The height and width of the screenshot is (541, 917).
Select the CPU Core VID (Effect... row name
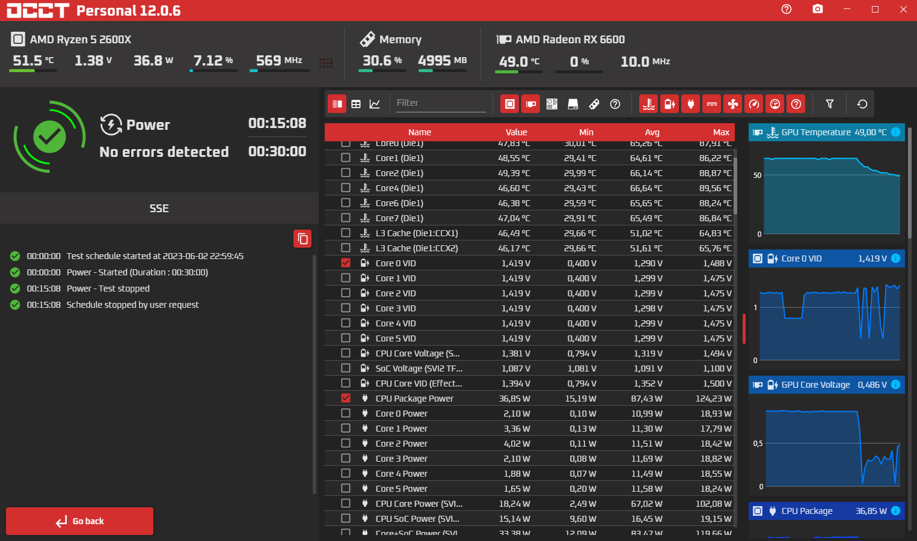pyautogui.click(x=419, y=384)
